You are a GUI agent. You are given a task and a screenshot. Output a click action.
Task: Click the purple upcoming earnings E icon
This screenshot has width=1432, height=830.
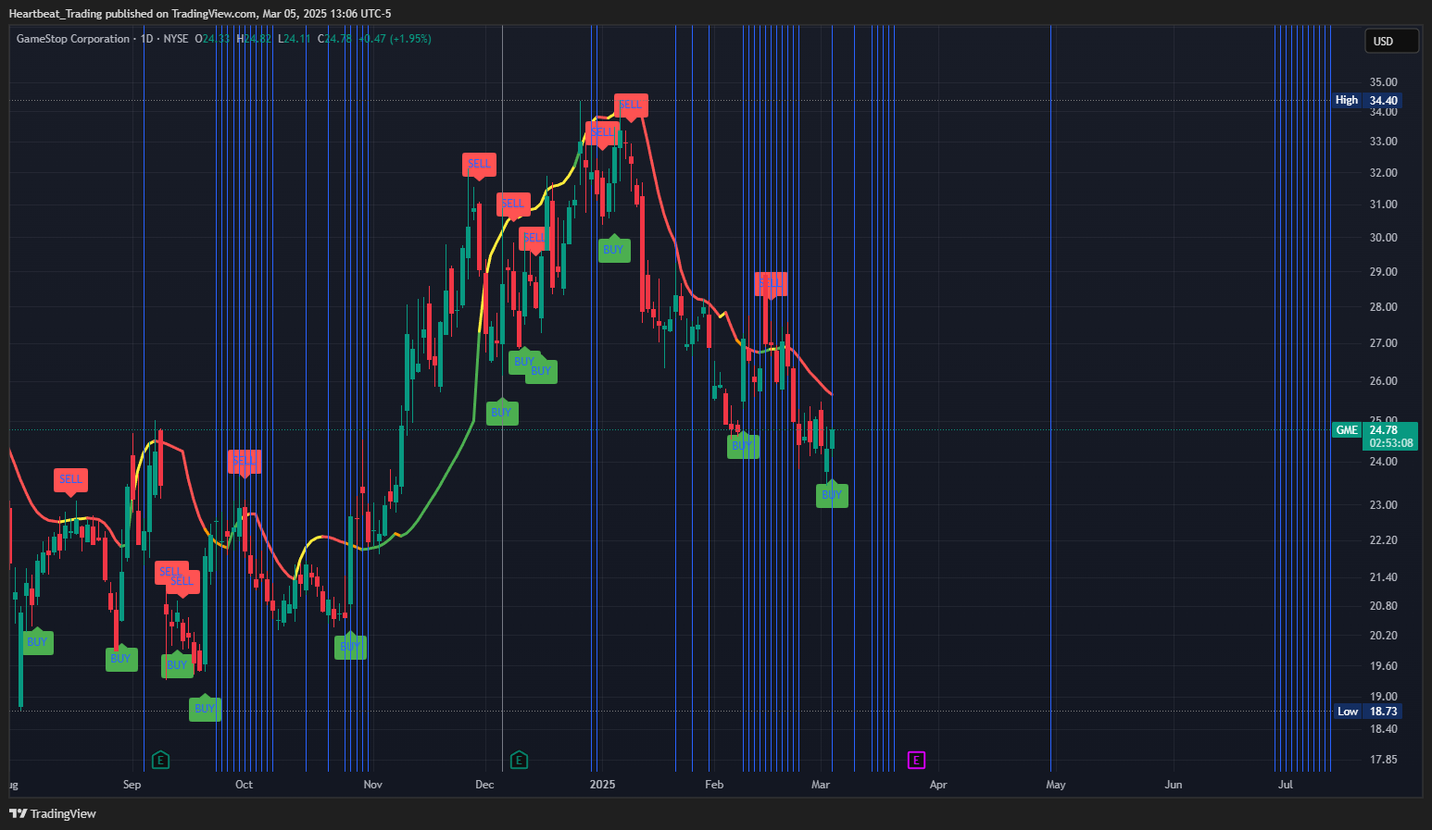(x=916, y=761)
